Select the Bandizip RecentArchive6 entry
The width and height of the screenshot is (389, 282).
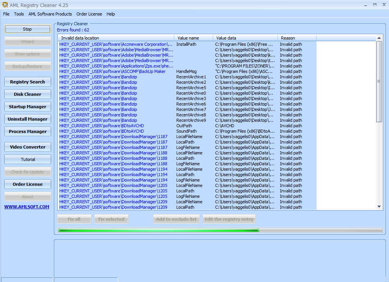pyautogui.click(x=187, y=104)
